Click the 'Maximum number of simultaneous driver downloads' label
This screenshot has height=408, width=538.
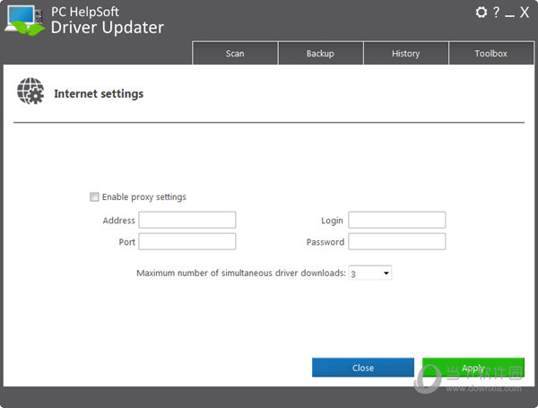pos(241,273)
